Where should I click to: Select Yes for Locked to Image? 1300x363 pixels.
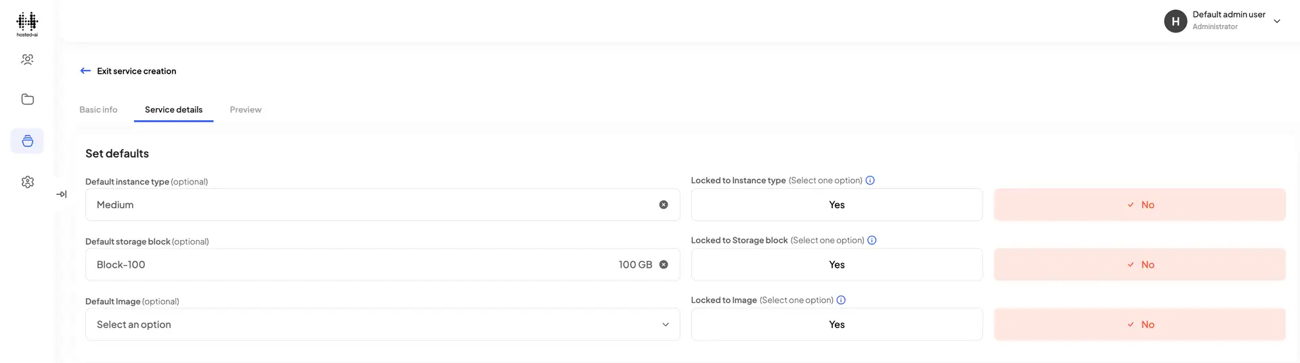[837, 324]
